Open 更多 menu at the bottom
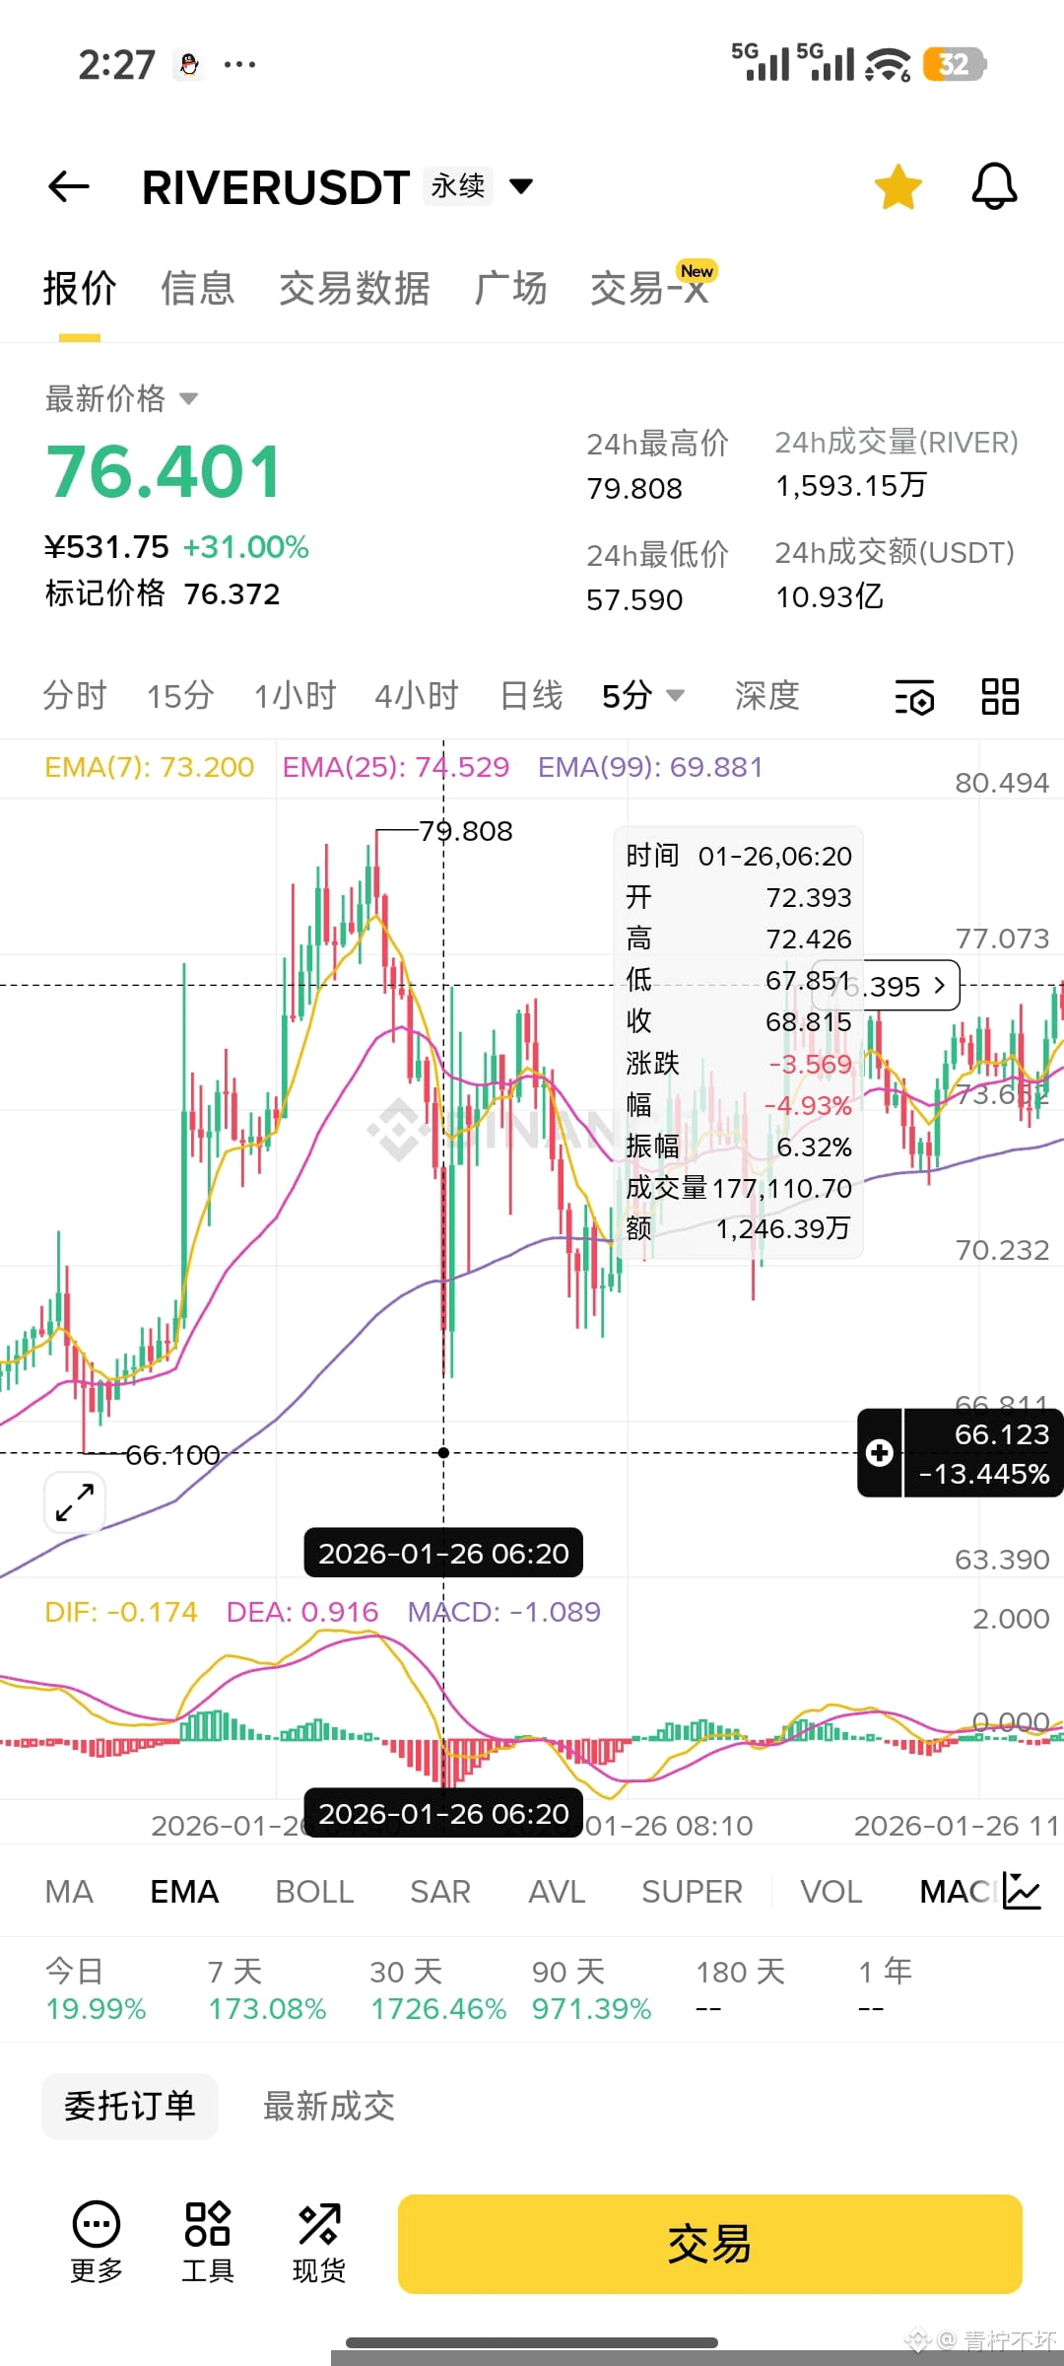Image resolution: width=1064 pixels, height=2366 pixels. point(97,2244)
